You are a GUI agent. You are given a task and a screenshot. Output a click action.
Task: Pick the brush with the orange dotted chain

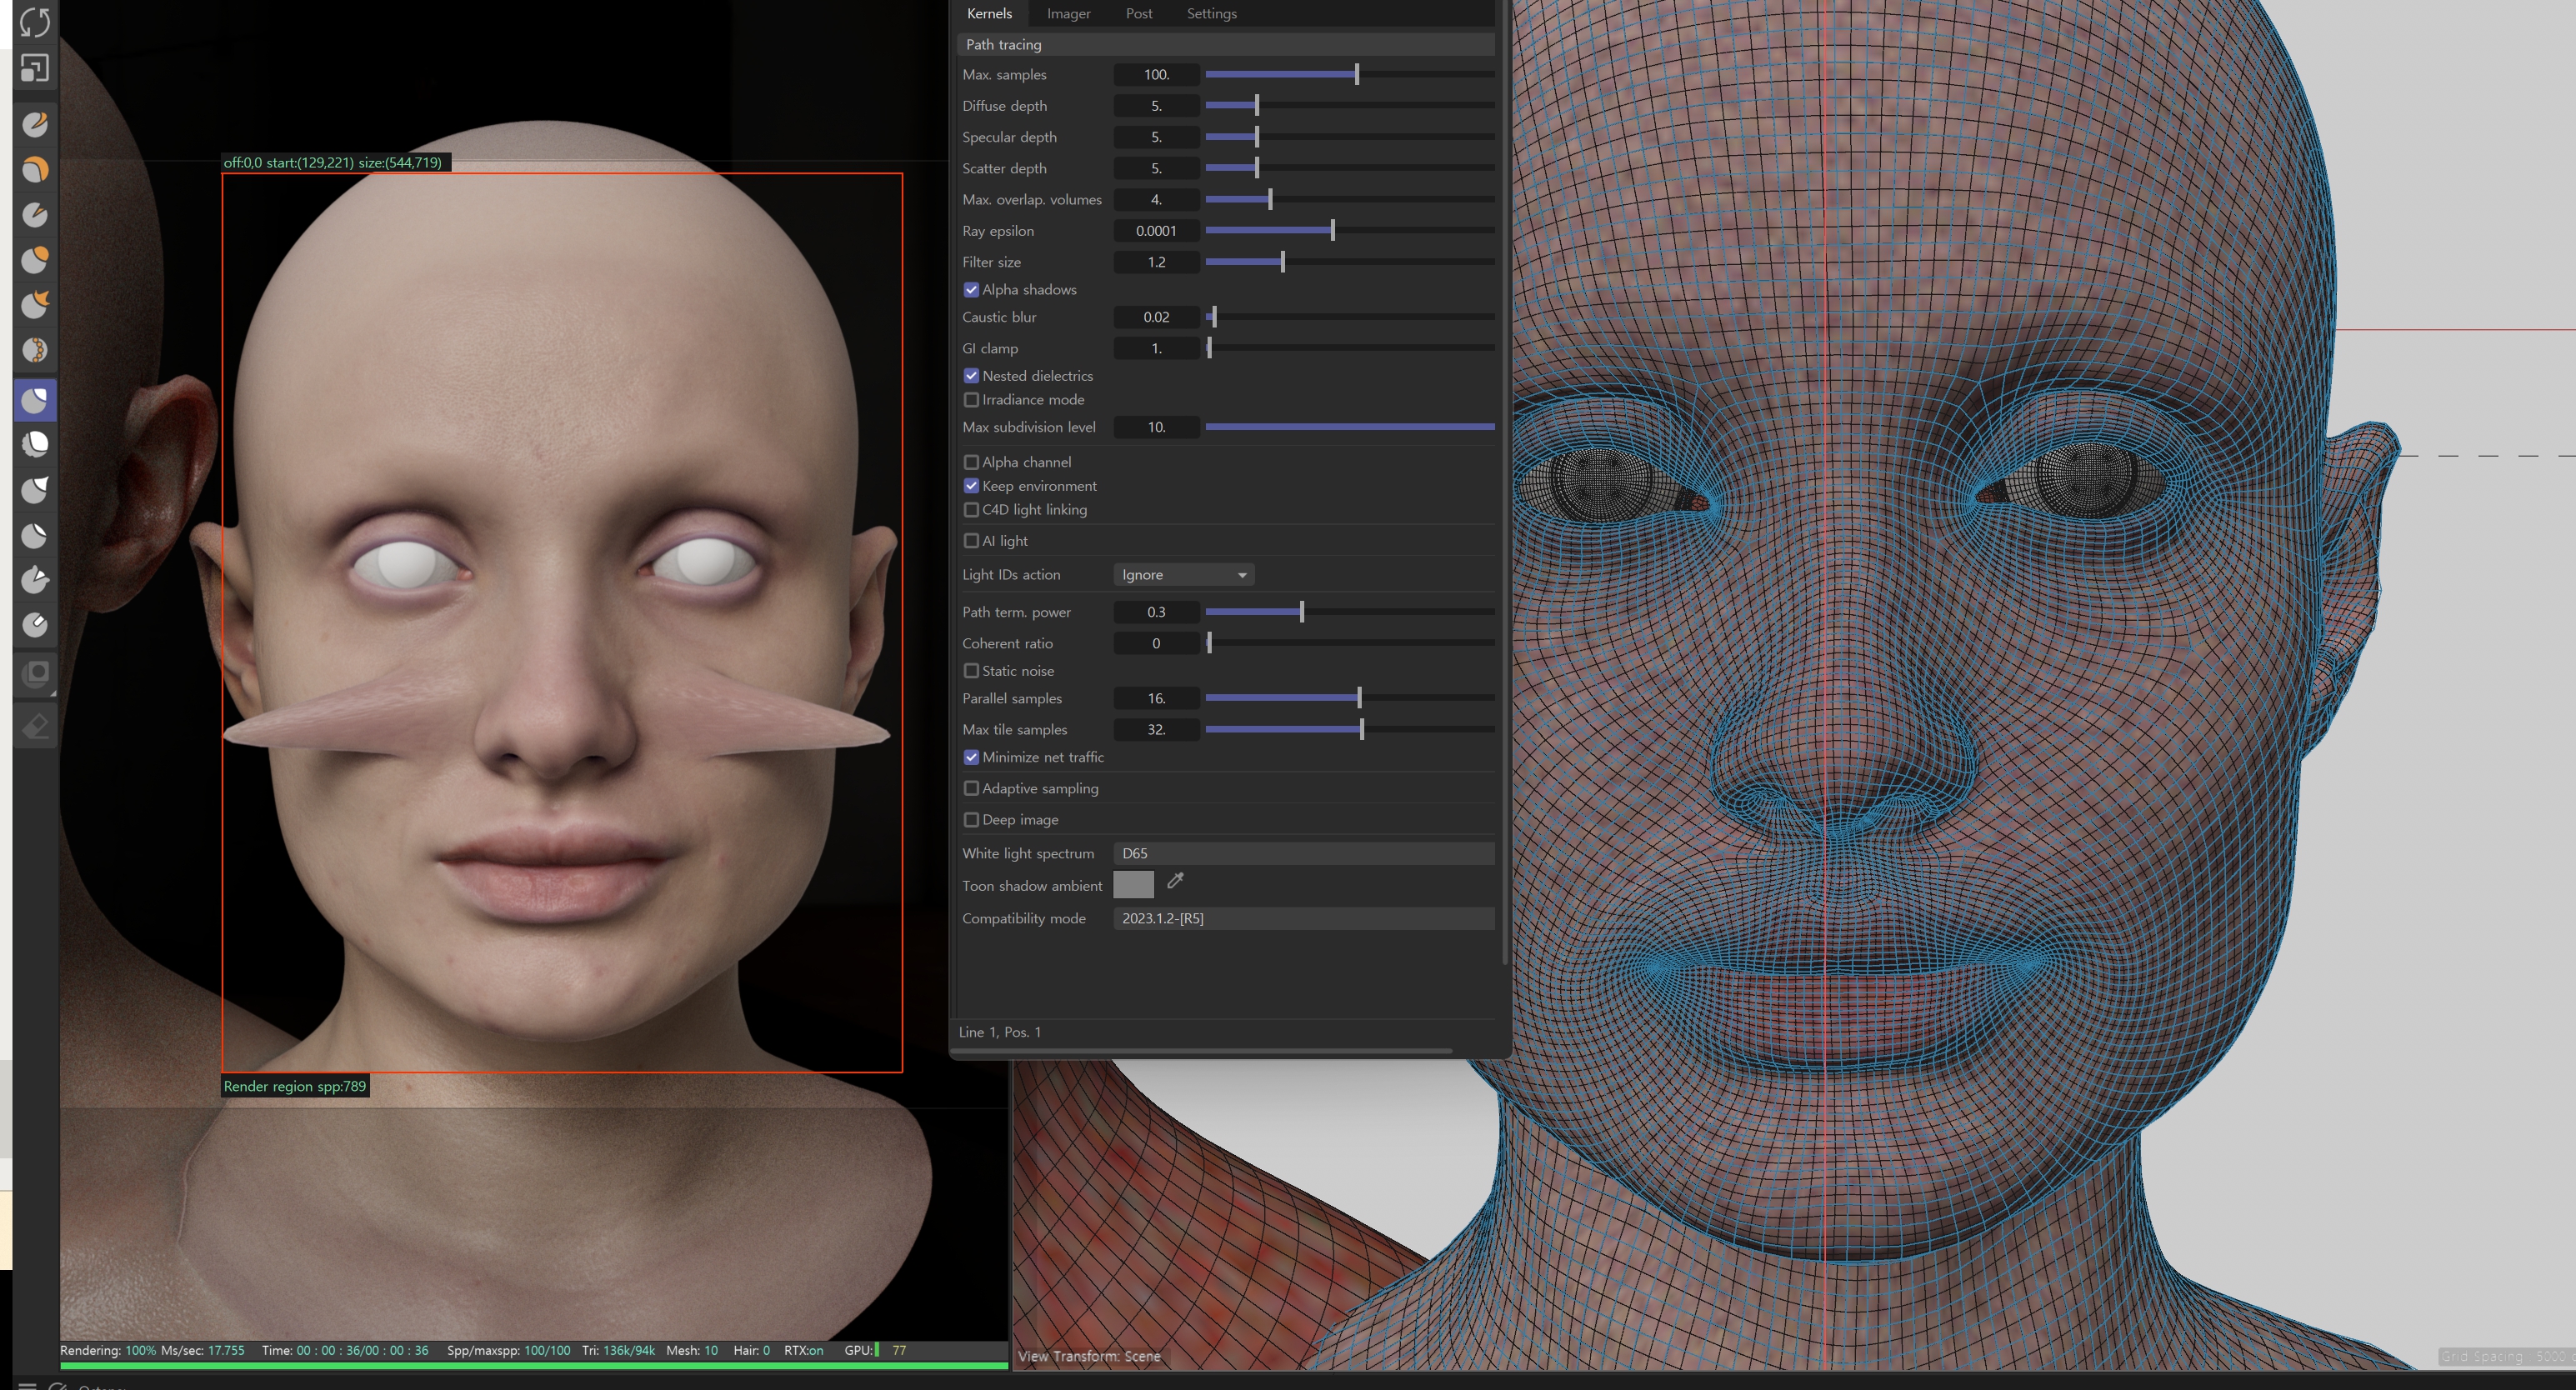[35, 350]
